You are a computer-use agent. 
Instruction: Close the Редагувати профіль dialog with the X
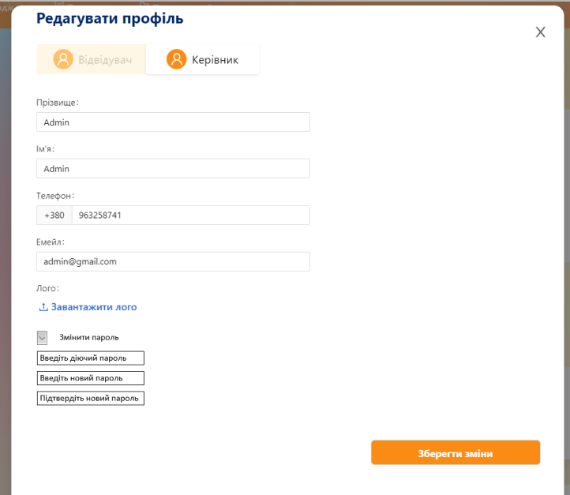(x=540, y=32)
